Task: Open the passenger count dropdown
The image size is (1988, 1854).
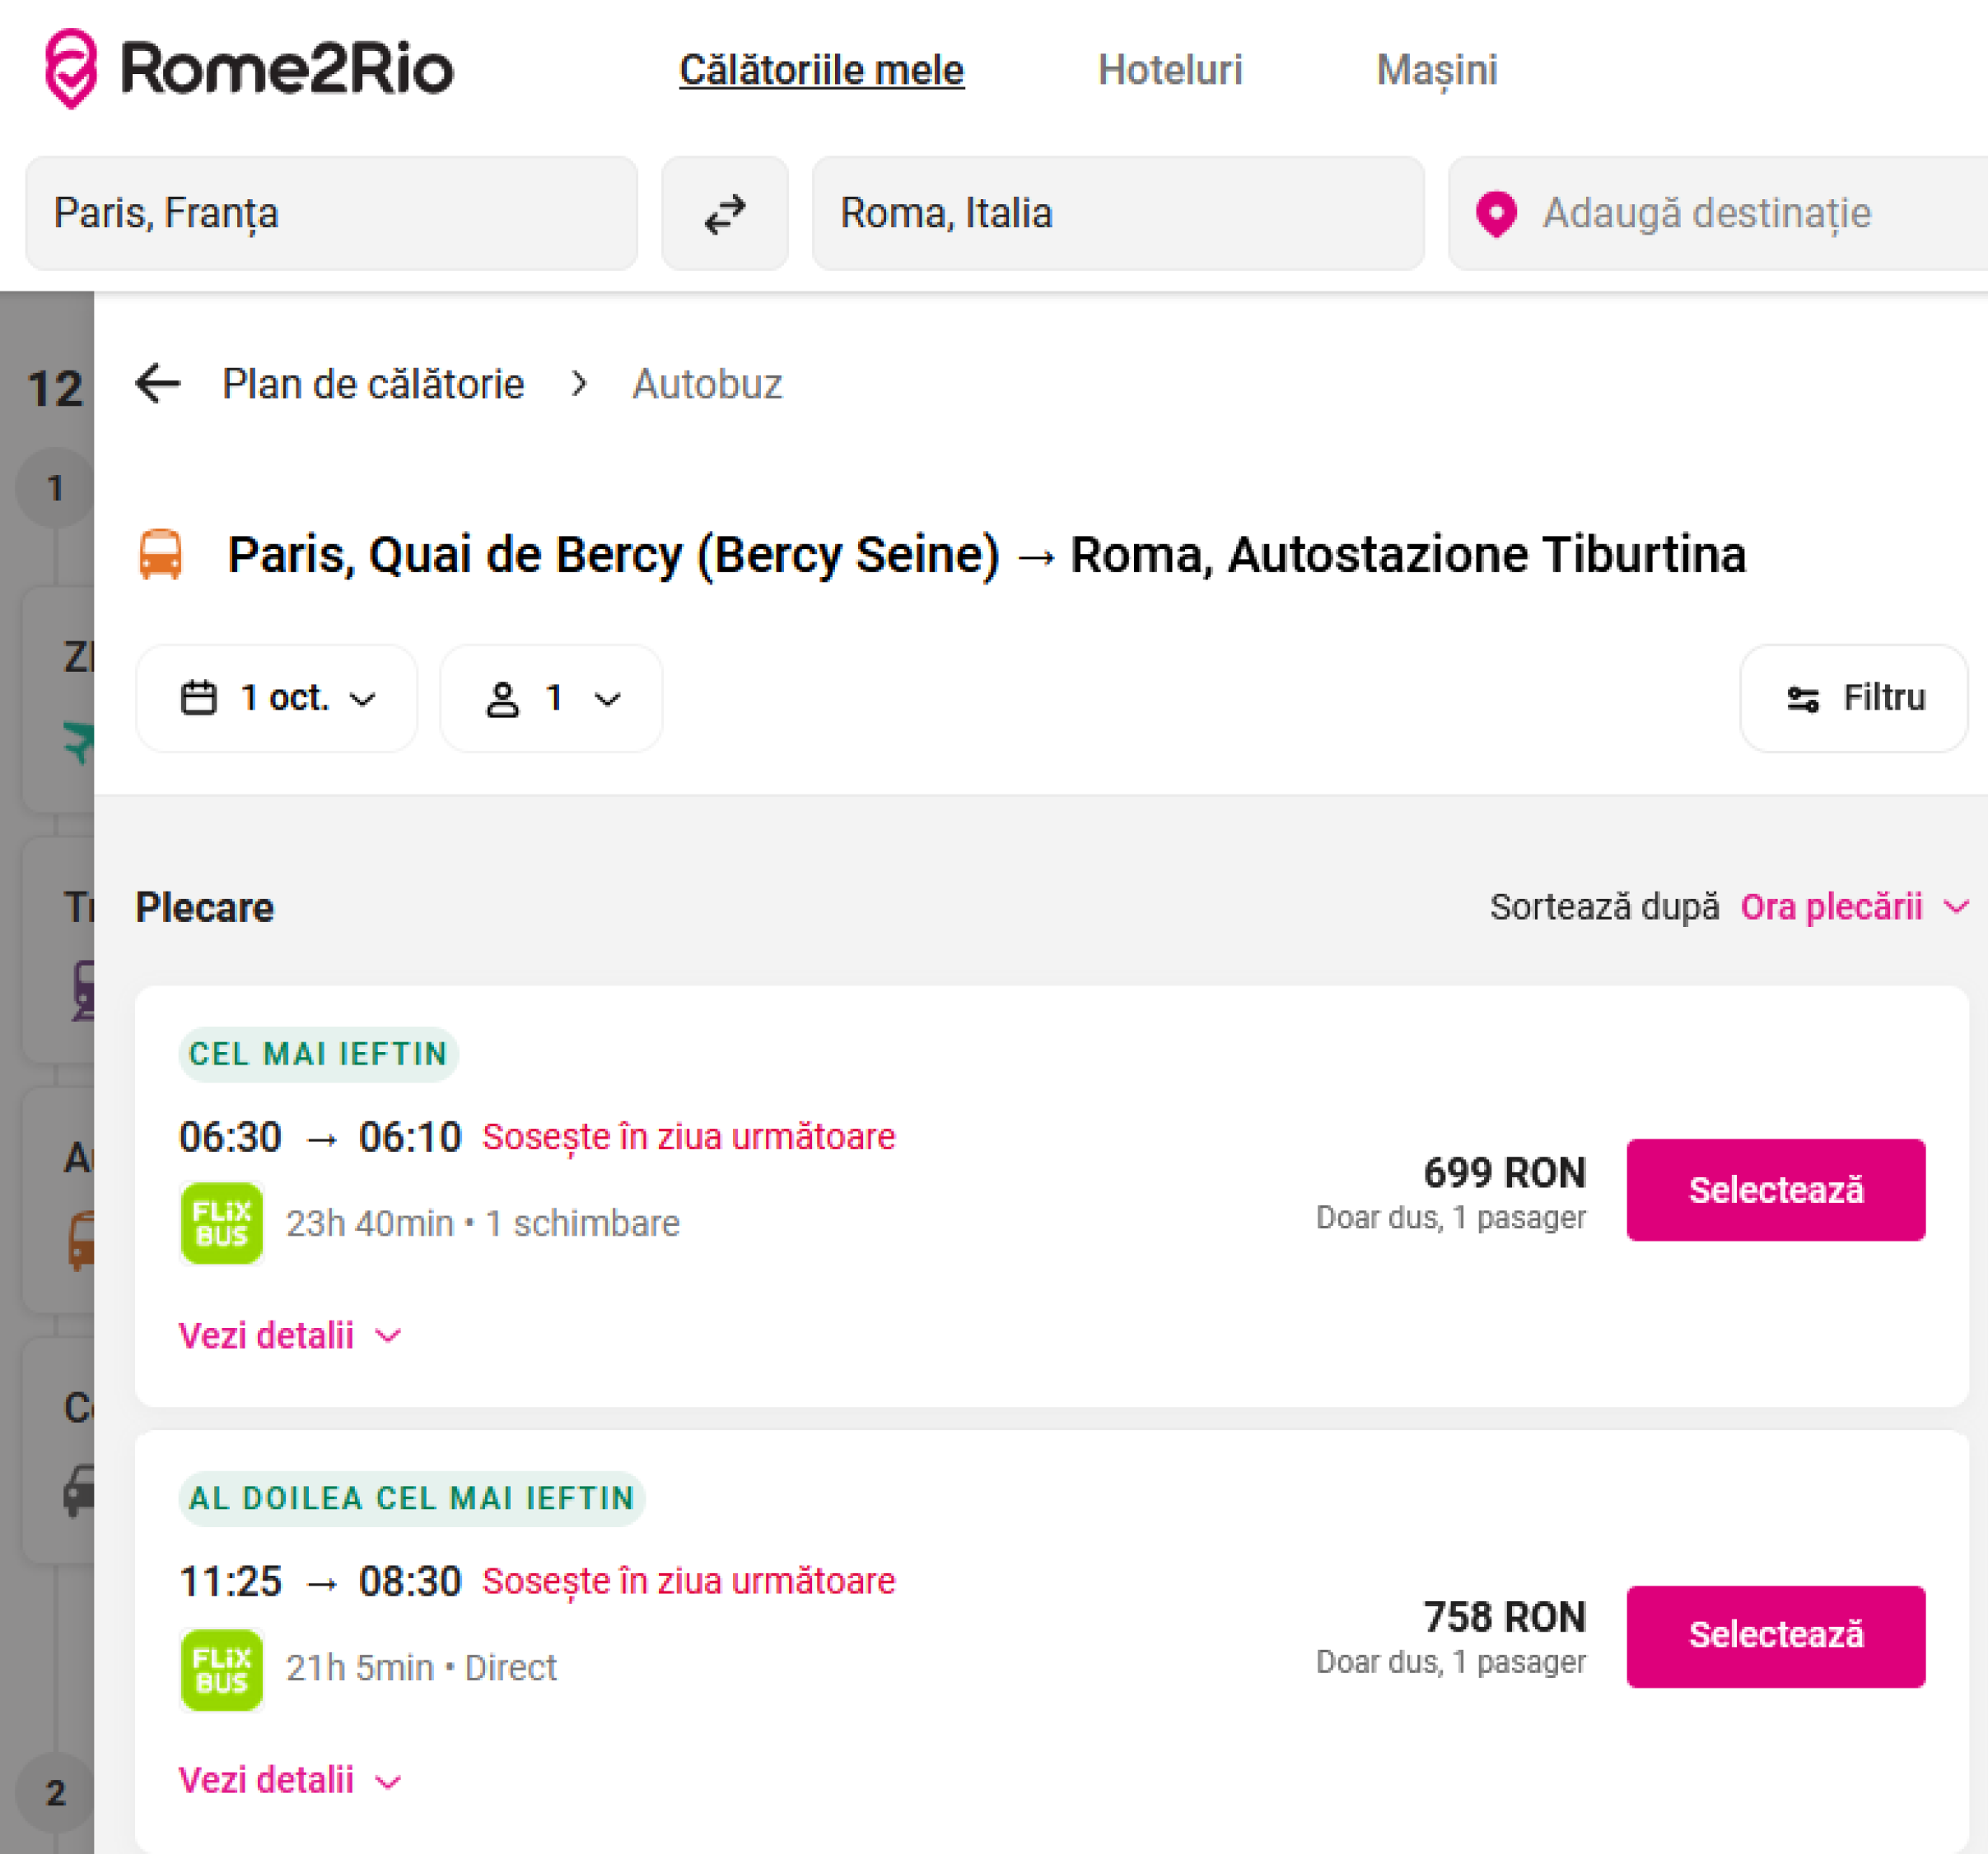Action: pyautogui.click(x=551, y=697)
